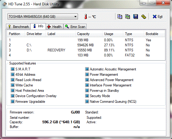Image resolution: width=172 pixels, height=139 pixels.
Task: Copy info to clipboard icon
Action: point(120,17)
